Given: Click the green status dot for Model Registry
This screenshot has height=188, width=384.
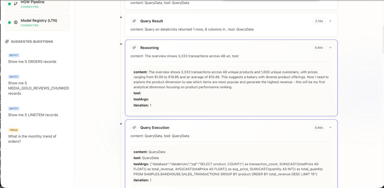Looking at the screenshot, I should (x=10, y=22).
